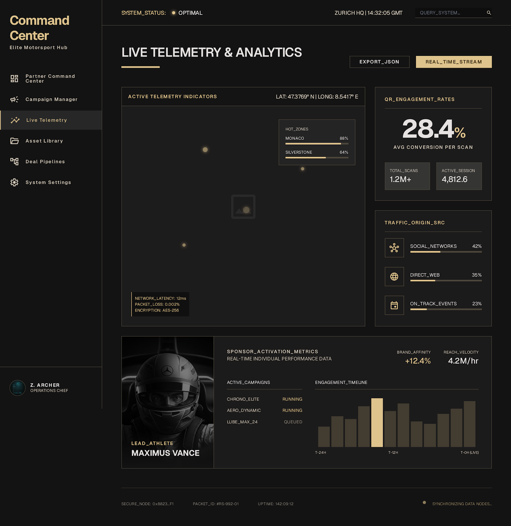
Task: Click the Campaign Manager megaphone icon
Action: click(x=14, y=99)
